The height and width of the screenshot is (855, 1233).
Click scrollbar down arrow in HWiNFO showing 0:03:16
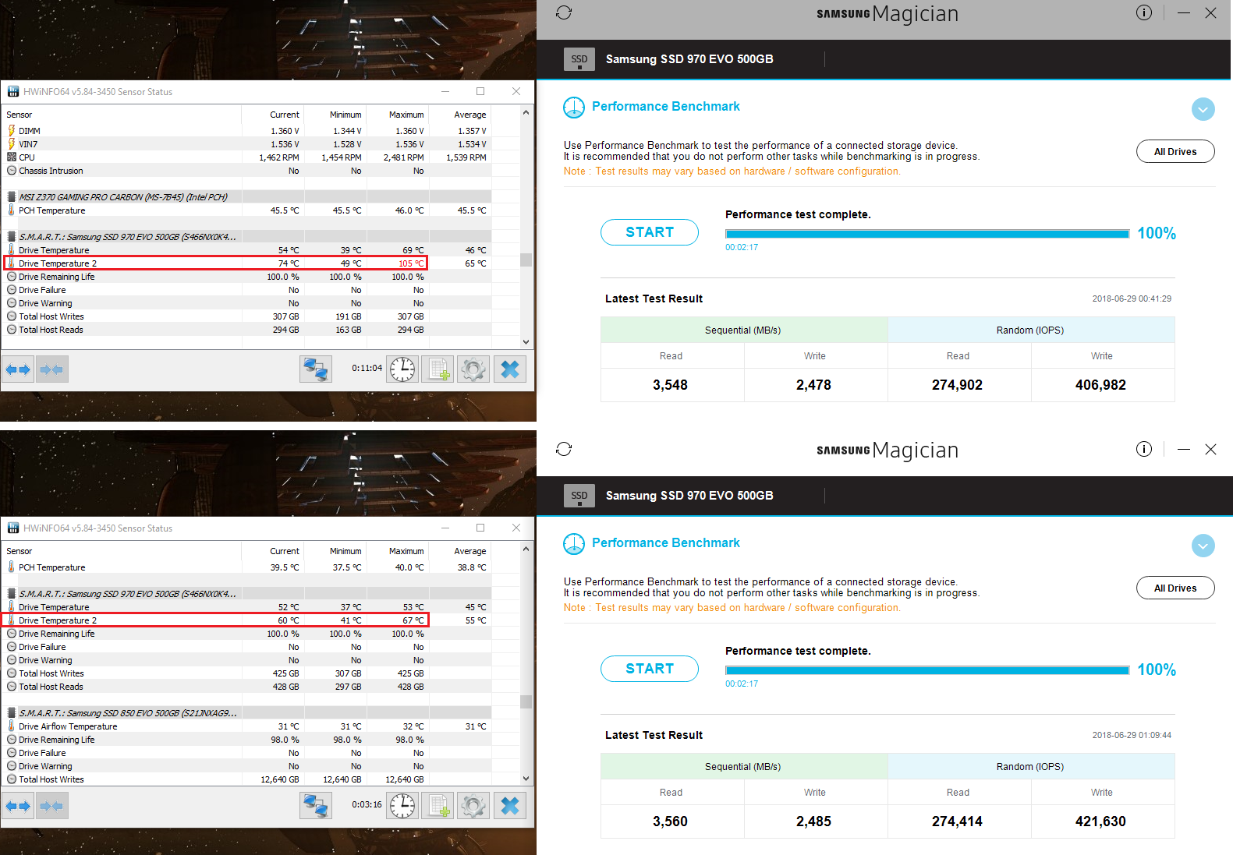pos(526,779)
